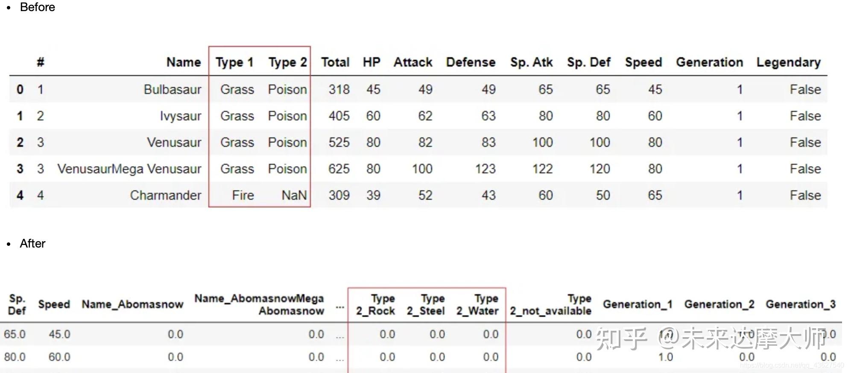Click the Charmander name cell

point(165,195)
